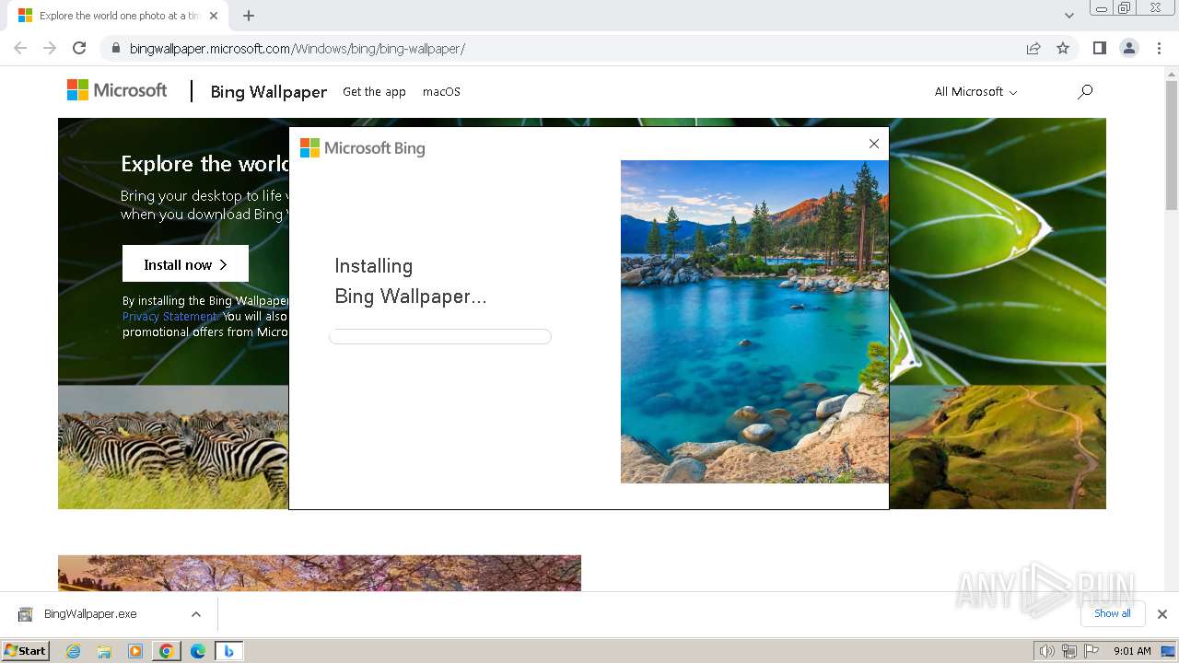Click the tab search chevron
Screen dimensions: 1179x663
coord(1068,16)
